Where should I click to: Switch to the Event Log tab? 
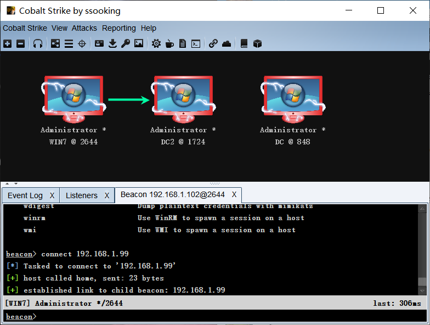tap(25, 195)
